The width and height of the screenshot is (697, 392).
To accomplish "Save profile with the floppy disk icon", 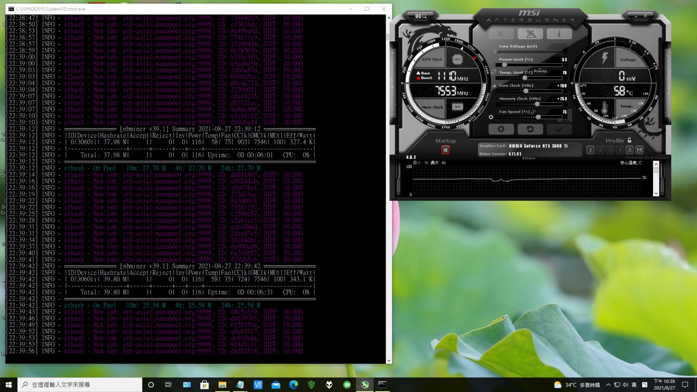I will pos(639,150).
